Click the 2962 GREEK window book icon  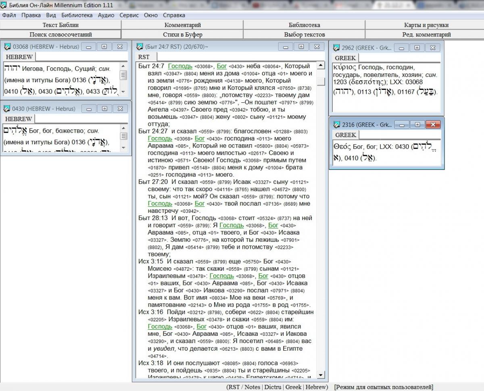(x=336, y=48)
